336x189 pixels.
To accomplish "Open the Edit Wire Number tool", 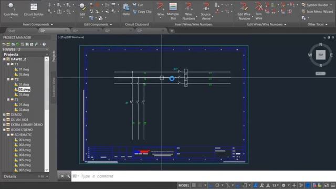I will (x=244, y=11).
